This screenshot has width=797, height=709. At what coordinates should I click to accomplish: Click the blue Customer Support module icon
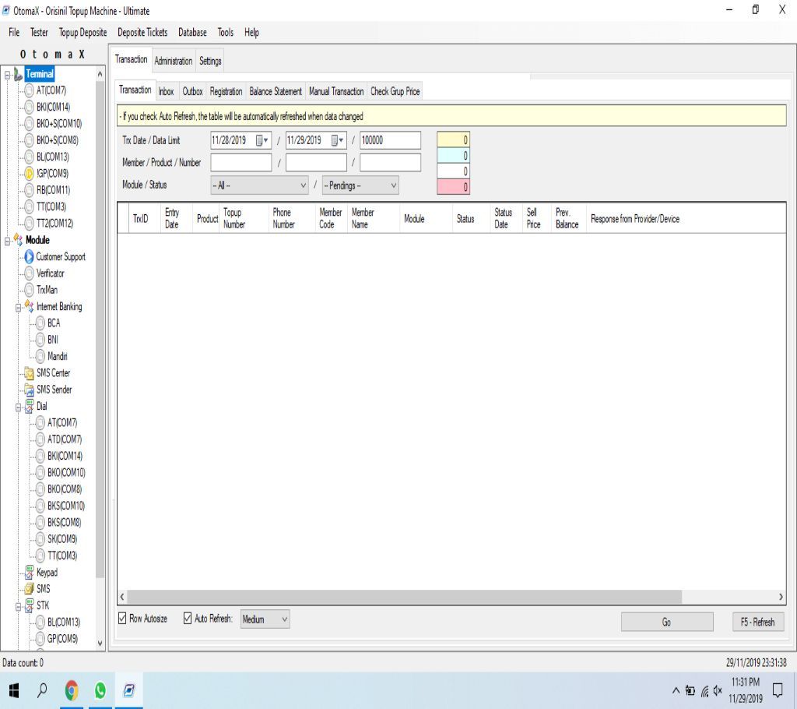[x=30, y=257]
